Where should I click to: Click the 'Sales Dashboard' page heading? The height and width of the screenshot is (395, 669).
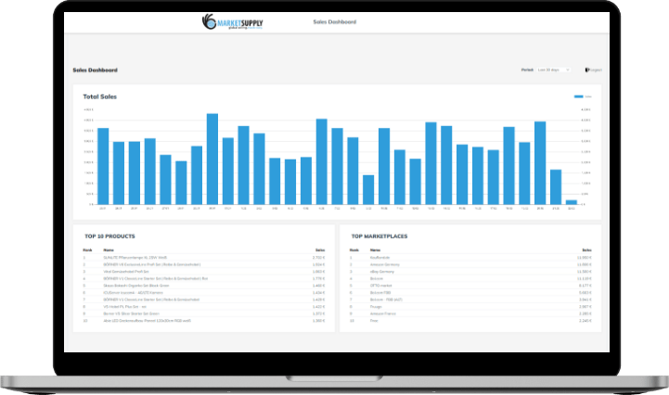coord(96,70)
